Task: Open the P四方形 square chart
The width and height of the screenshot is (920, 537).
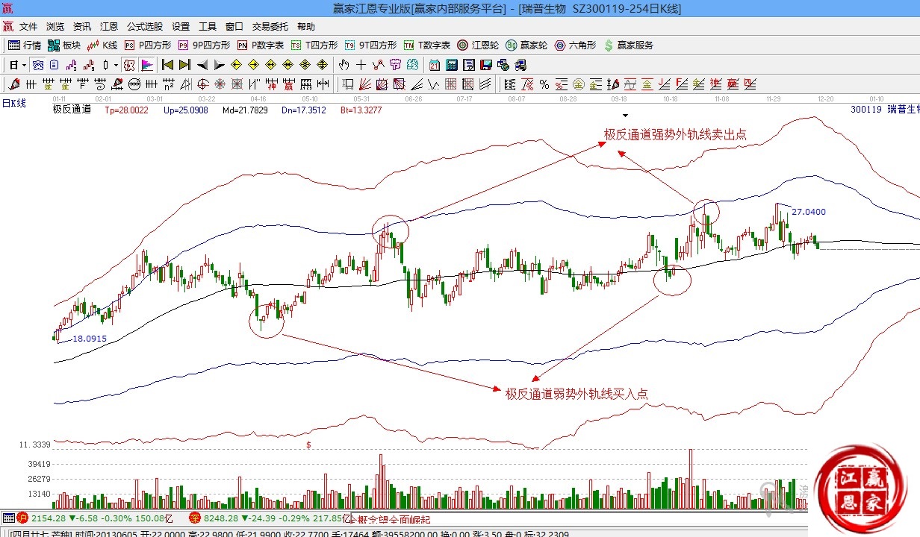Action: point(148,45)
